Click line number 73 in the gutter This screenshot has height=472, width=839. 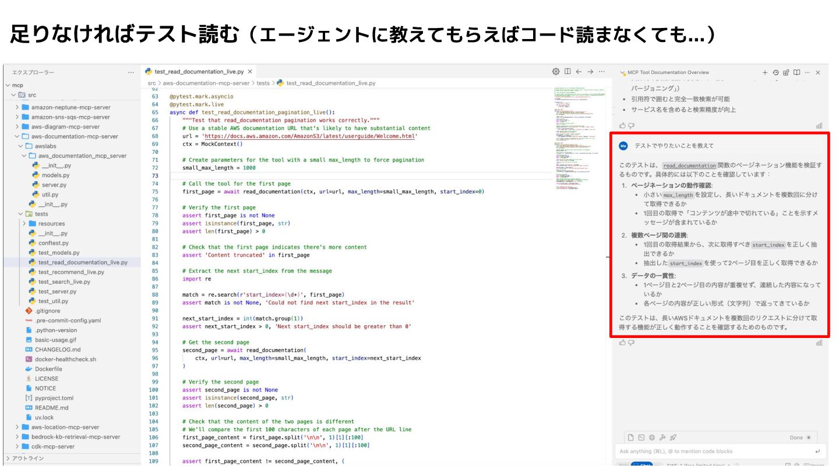coord(154,175)
